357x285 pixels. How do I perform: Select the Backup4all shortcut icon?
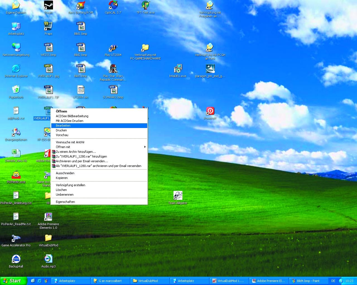(x=16, y=259)
